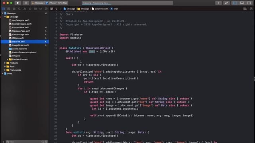Stop the running build
Viewport: 255px width, 143px height.
coord(25,3)
